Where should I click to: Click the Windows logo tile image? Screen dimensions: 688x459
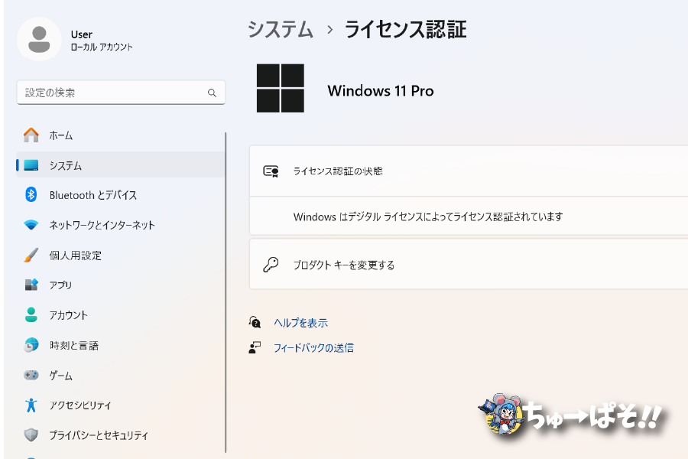(281, 88)
